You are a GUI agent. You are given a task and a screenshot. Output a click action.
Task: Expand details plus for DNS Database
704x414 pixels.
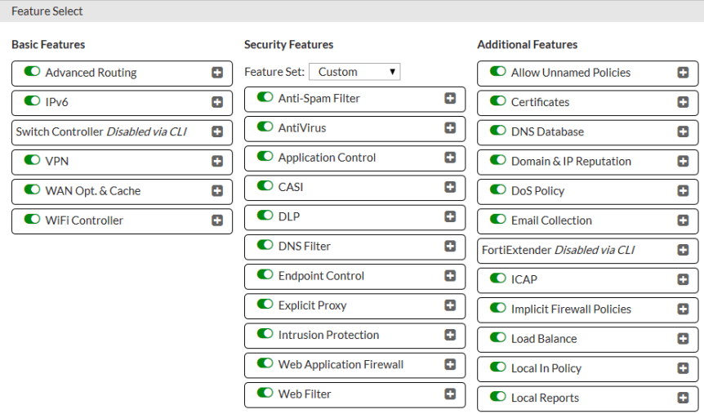pyautogui.click(x=683, y=131)
